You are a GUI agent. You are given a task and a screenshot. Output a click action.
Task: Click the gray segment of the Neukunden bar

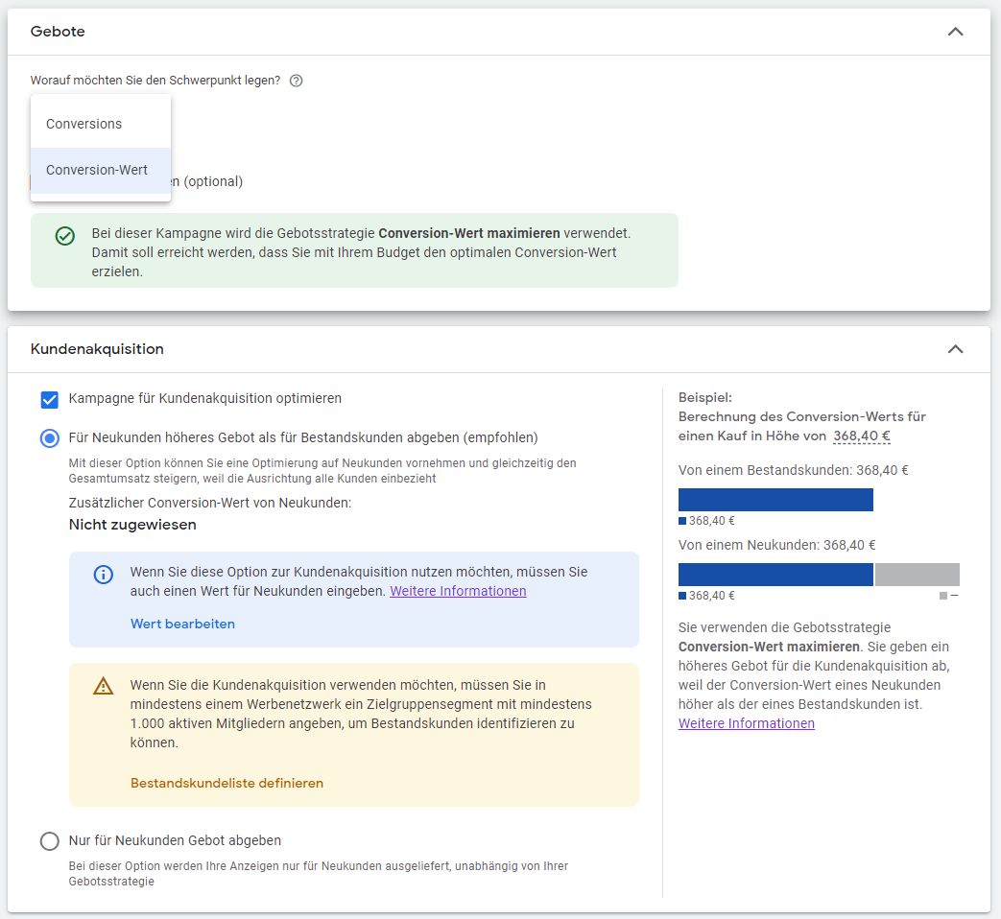pyautogui.click(x=917, y=575)
